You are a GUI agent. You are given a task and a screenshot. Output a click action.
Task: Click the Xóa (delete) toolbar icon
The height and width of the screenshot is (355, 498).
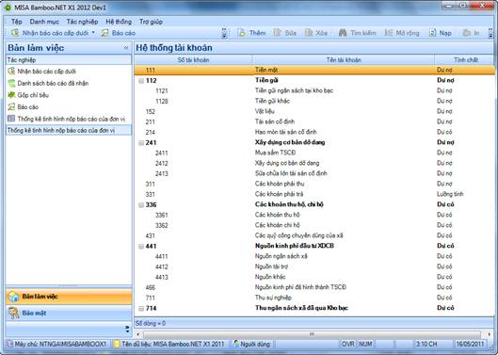point(309,33)
